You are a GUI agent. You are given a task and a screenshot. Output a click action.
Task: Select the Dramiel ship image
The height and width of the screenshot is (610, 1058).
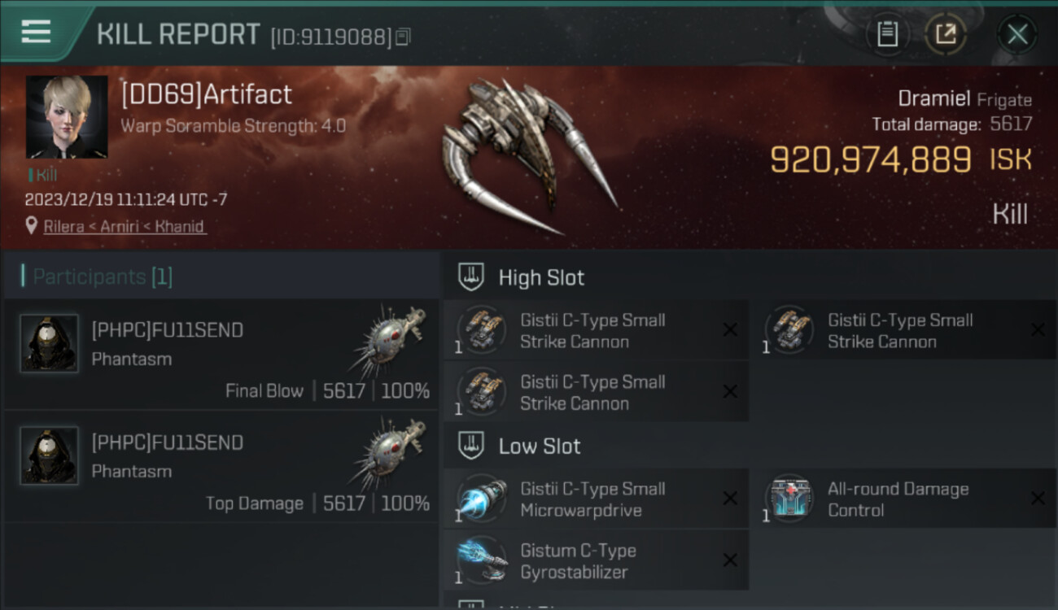pyautogui.click(x=529, y=156)
